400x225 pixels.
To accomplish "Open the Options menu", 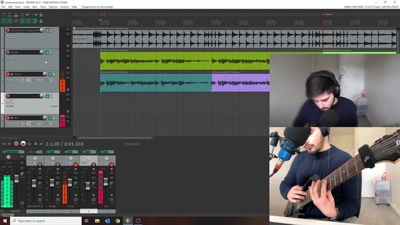I will [x=53, y=7].
